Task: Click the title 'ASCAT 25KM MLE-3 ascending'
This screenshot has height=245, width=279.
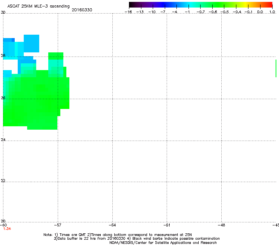Action: (38, 6)
